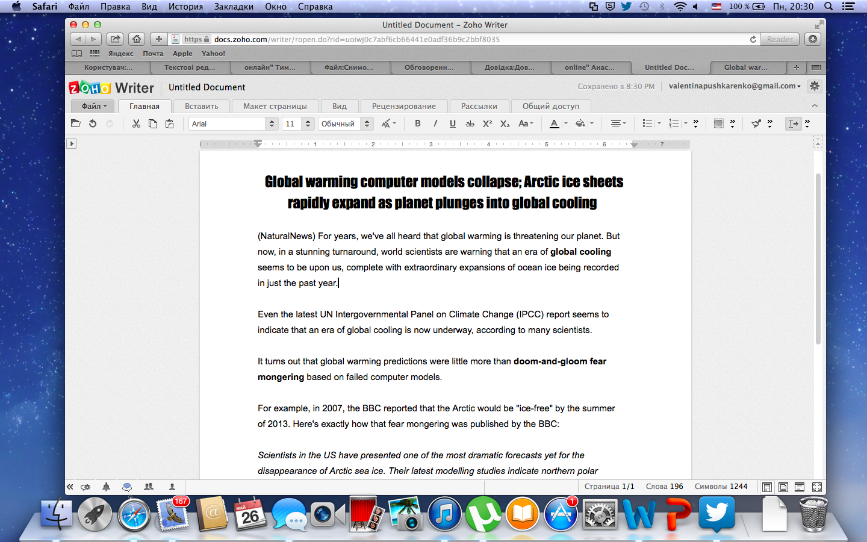Switch to the Макет страницы tab
This screenshot has height=542, width=867.
[x=275, y=106]
